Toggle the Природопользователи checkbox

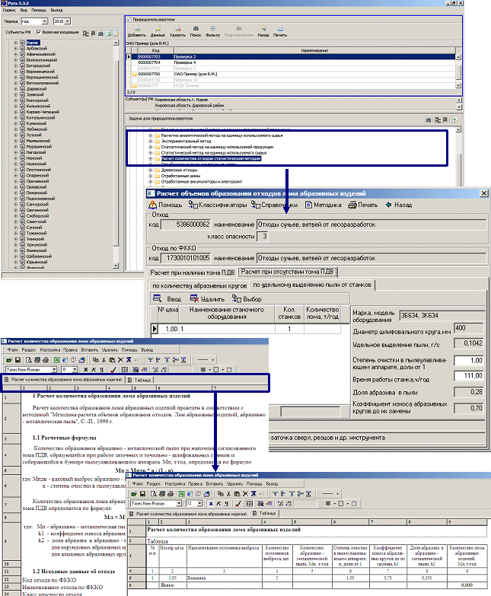pos(128,17)
